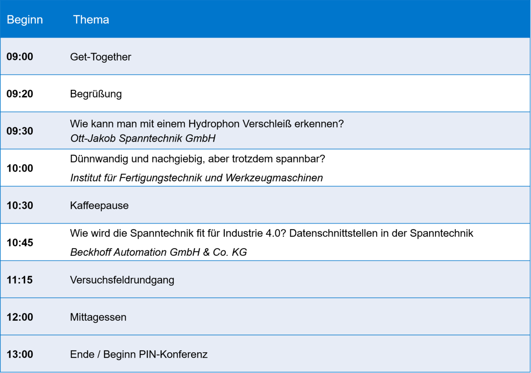The height and width of the screenshot is (373, 531).
Task: Select the 10:00 time cell
Action: click(x=20, y=169)
